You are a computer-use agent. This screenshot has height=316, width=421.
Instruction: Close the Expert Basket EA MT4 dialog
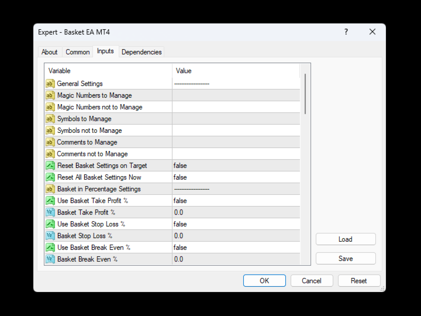pyautogui.click(x=372, y=32)
